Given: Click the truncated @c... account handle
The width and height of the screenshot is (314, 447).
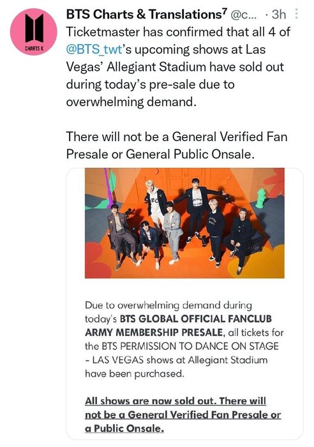Looking at the screenshot, I should pyautogui.click(x=243, y=15).
